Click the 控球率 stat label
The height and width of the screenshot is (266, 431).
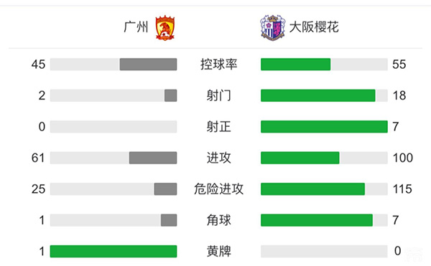[218, 65]
